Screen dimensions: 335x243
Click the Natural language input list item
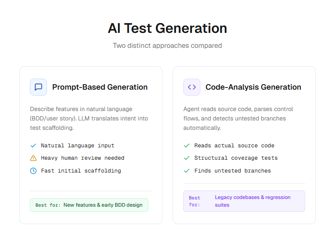point(78,146)
